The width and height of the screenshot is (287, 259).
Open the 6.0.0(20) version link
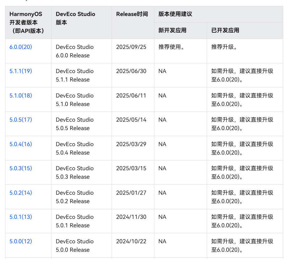click(x=21, y=47)
